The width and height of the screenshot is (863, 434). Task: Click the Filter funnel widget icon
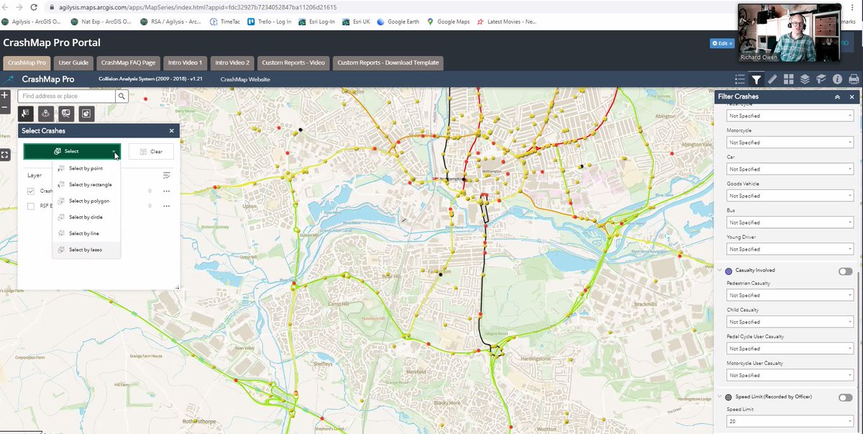tap(757, 79)
